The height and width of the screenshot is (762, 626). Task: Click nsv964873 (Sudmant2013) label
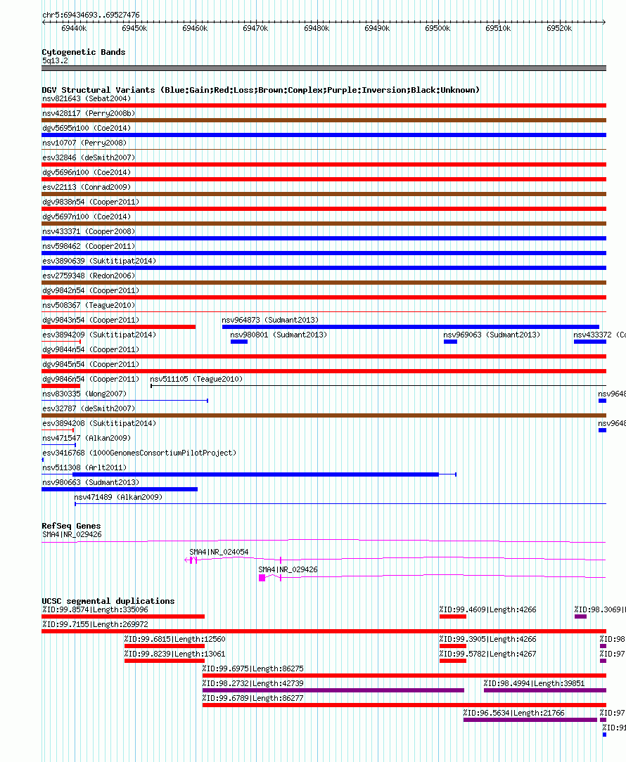click(270, 321)
